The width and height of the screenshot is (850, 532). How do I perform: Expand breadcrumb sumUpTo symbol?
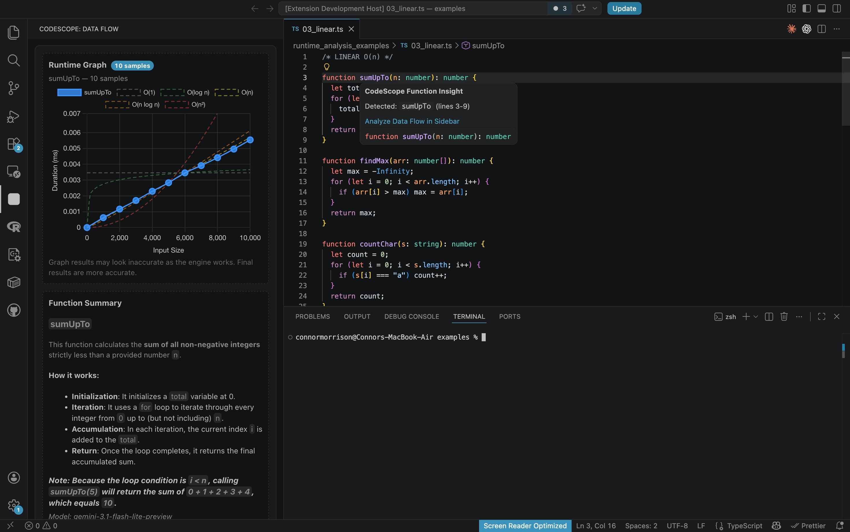pyautogui.click(x=483, y=46)
